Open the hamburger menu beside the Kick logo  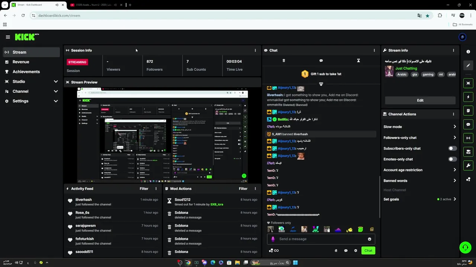point(8,37)
